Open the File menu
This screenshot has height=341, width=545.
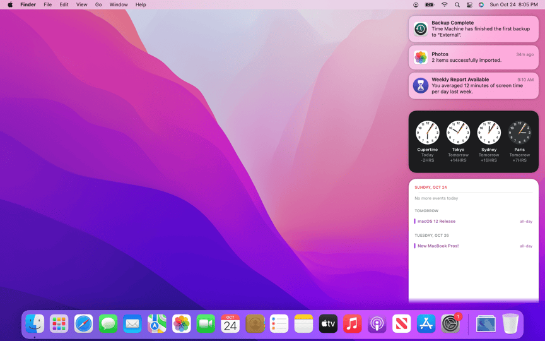click(47, 4)
